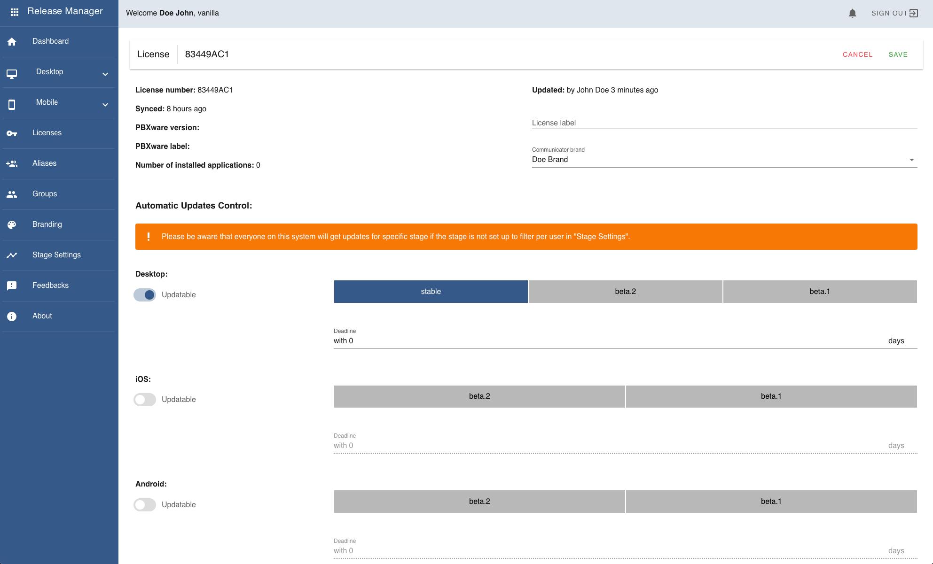Image resolution: width=933 pixels, height=564 pixels.
Task: Select beta.2 tab for Desktop updates
Action: pos(625,291)
